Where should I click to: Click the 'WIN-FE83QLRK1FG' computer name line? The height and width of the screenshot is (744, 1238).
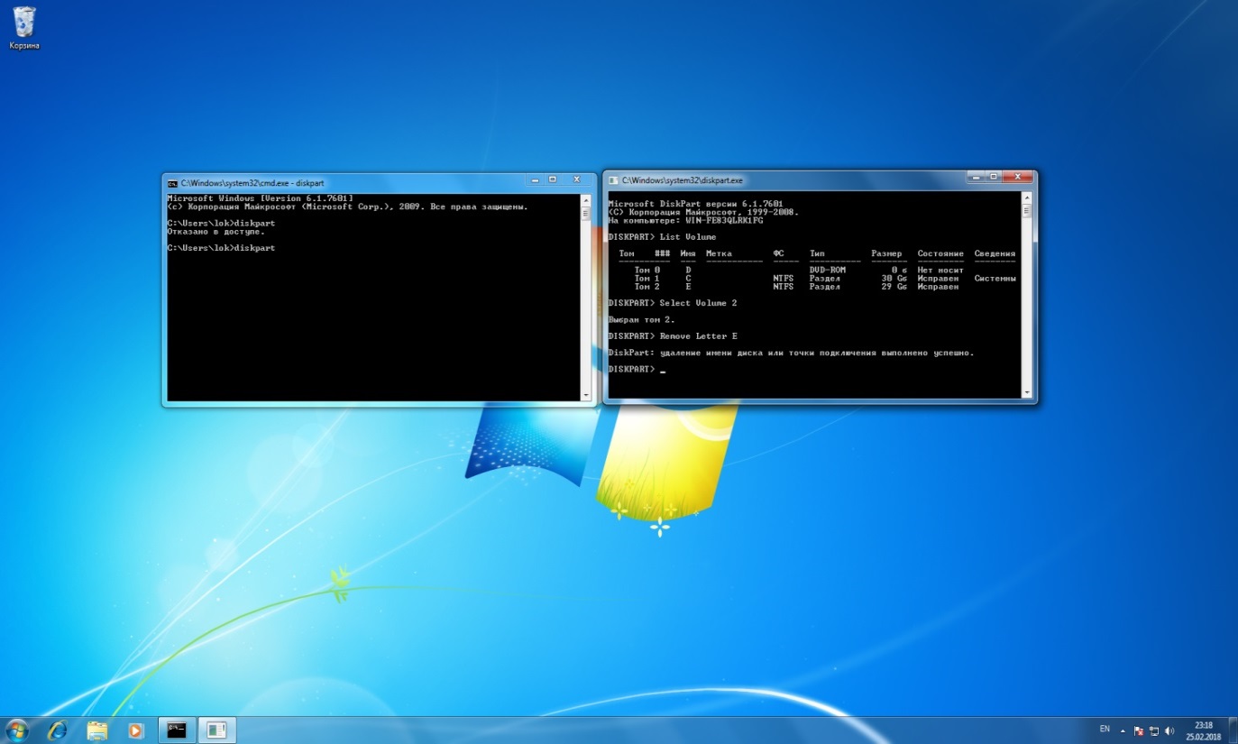tap(686, 220)
